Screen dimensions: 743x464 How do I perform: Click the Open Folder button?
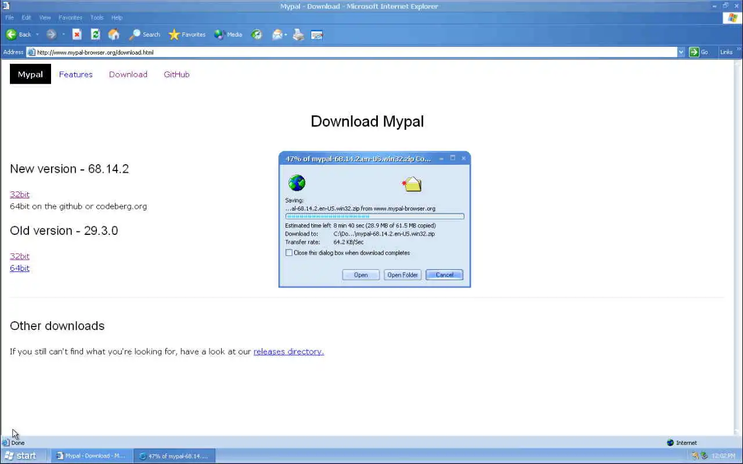(403, 275)
